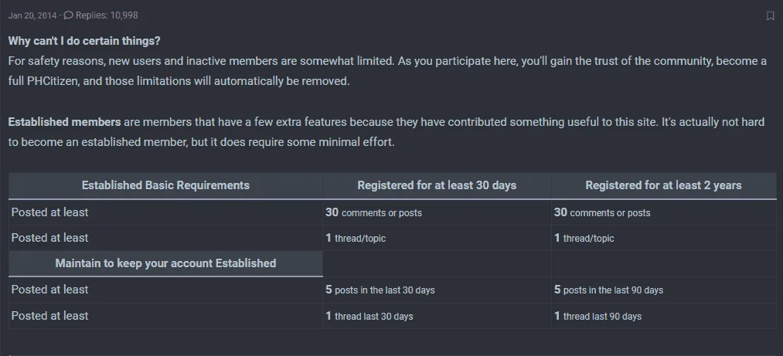Click '30 comments or posts' under the 2 years column
This screenshot has width=783, height=356.
[x=602, y=212]
